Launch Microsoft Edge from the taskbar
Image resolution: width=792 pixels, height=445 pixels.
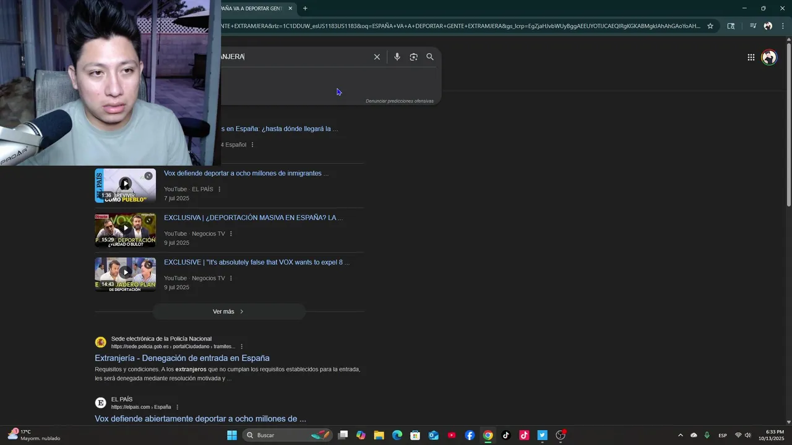397,435
